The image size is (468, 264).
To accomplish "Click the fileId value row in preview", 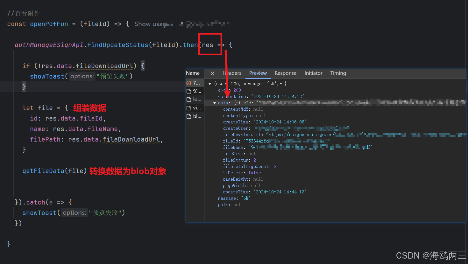I will click(276, 141).
